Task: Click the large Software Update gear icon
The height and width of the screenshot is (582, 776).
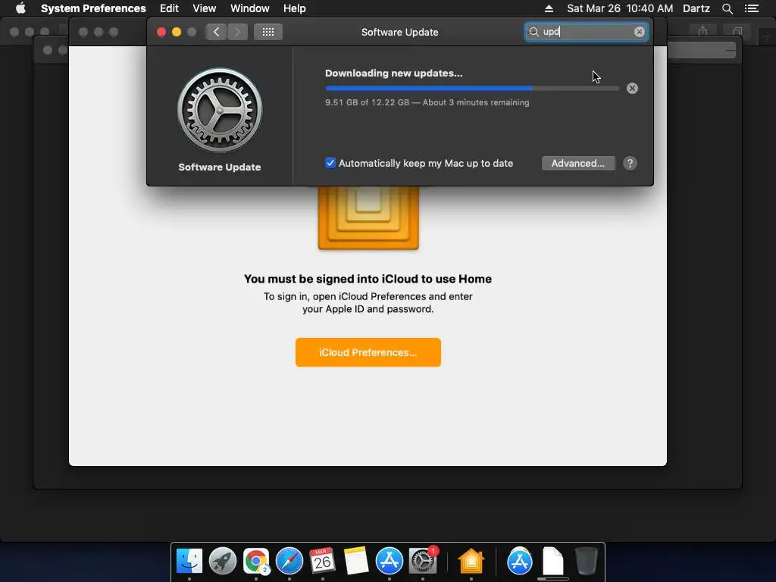Action: click(x=220, y=110)
